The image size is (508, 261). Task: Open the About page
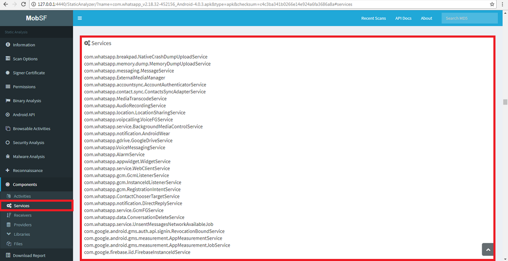pos(427,18)
